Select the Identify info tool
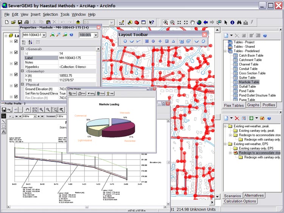The image size is (284, 213). pyautogui.click(x=233, y=22)
